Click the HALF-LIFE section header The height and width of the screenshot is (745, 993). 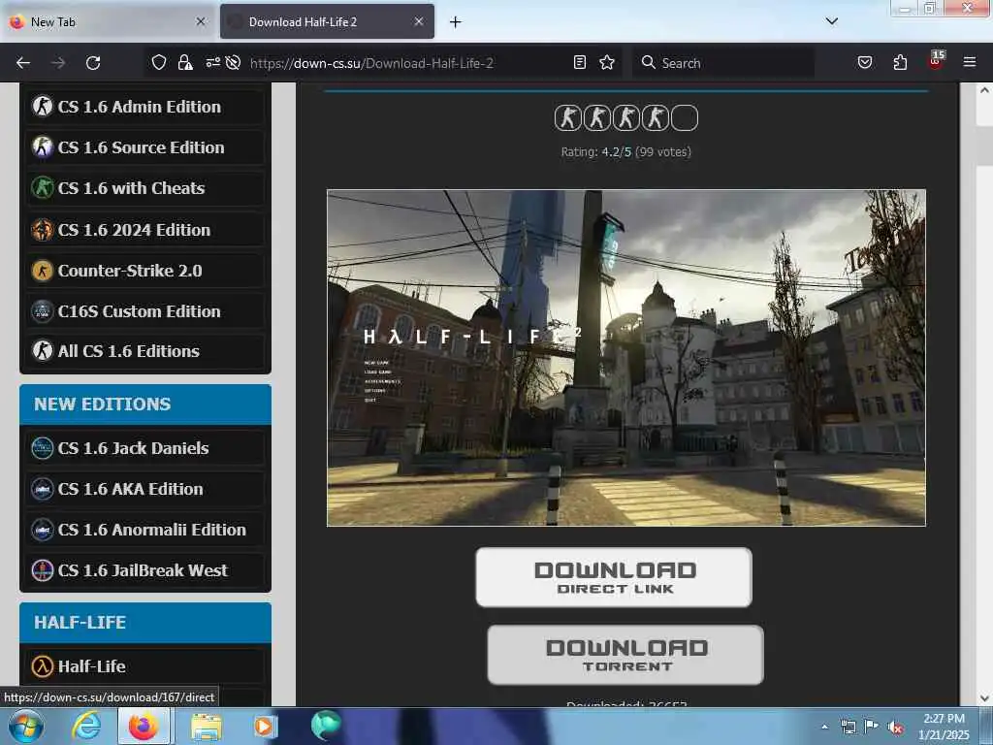(x=145, y=622)
